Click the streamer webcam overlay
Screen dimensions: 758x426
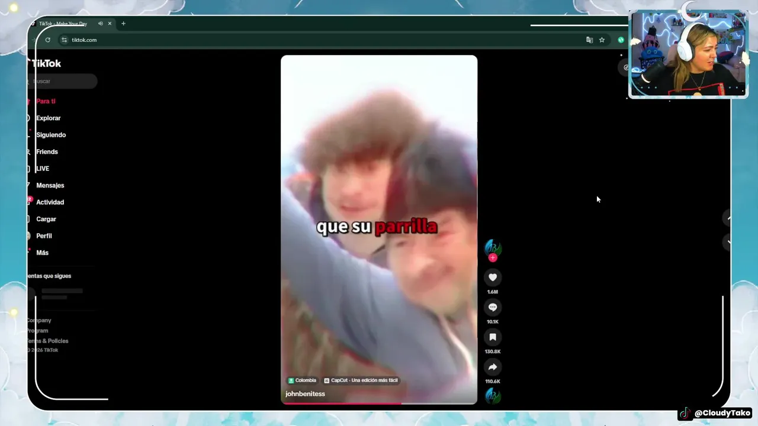pos(688,53)
